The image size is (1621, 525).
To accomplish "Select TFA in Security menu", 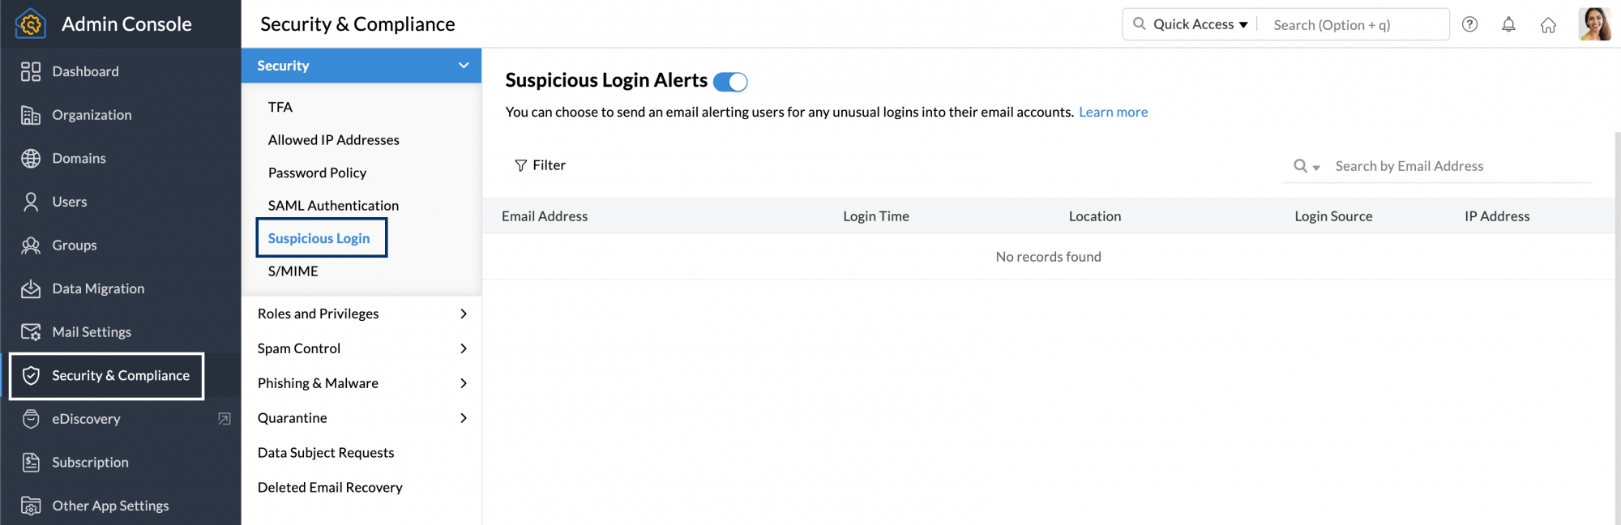I will click(280, 107).
